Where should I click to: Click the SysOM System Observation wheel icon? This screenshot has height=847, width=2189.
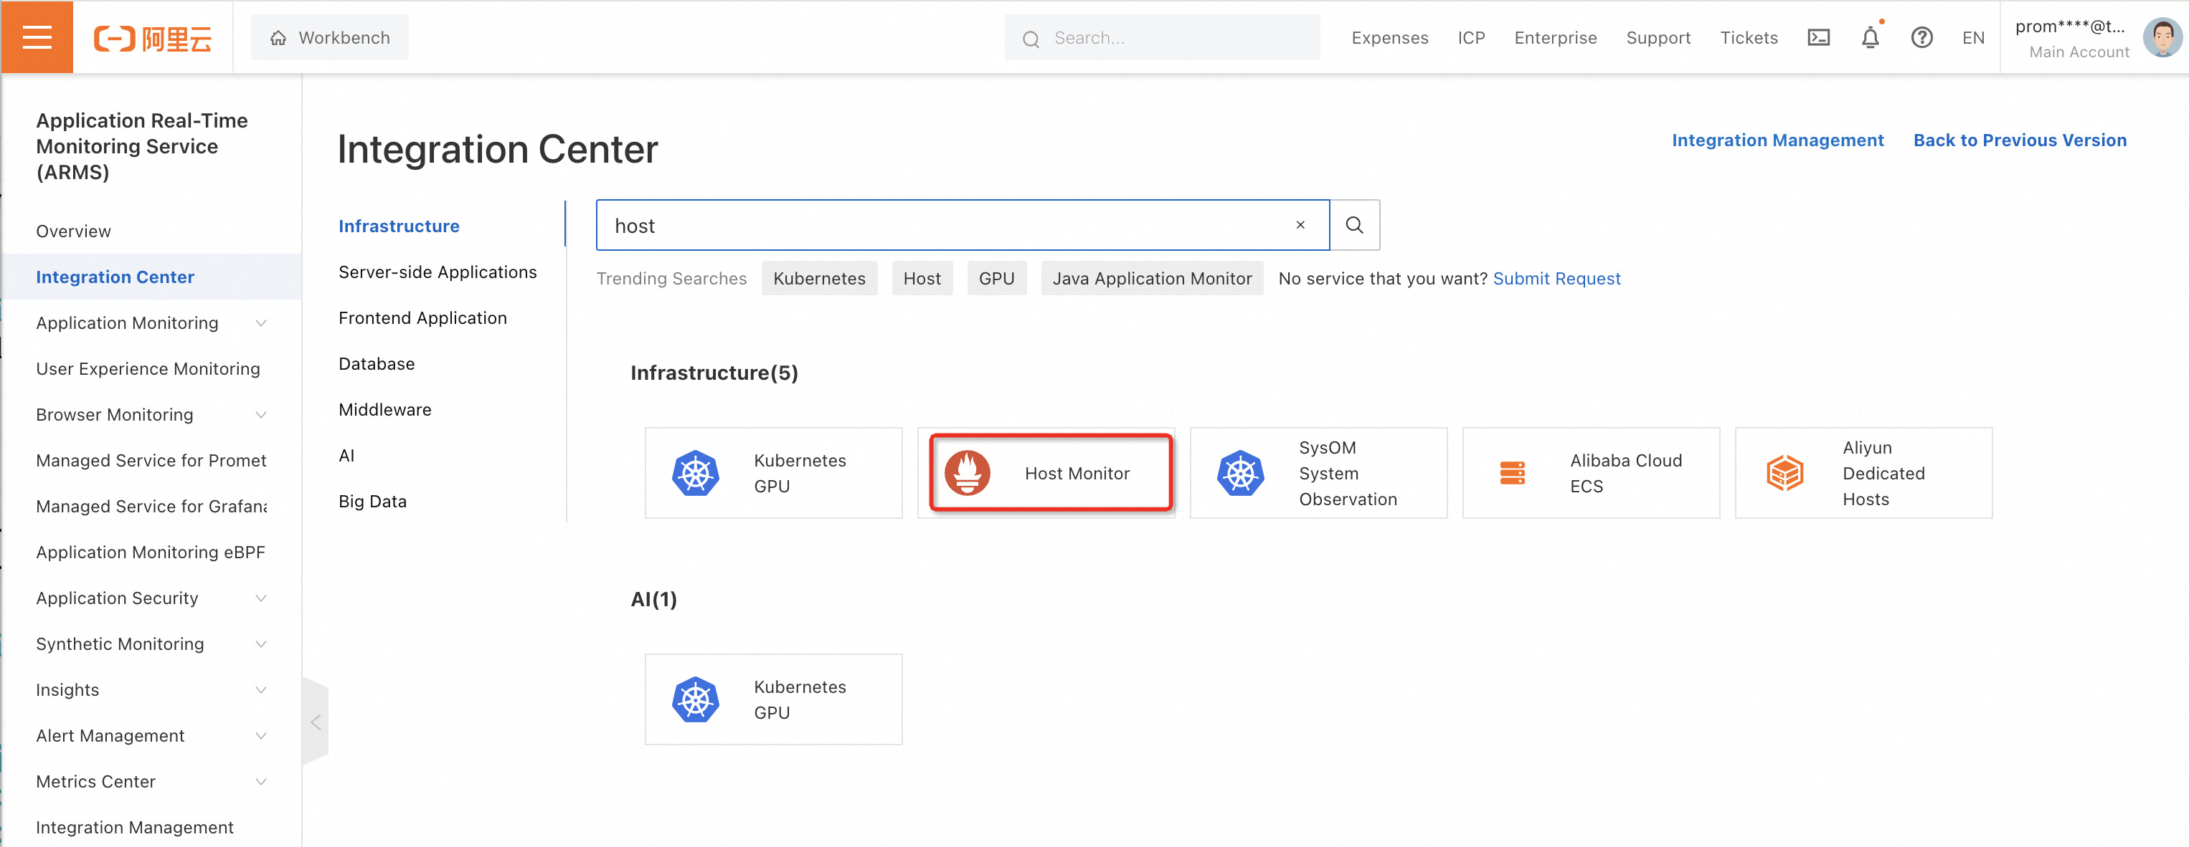1240,473
